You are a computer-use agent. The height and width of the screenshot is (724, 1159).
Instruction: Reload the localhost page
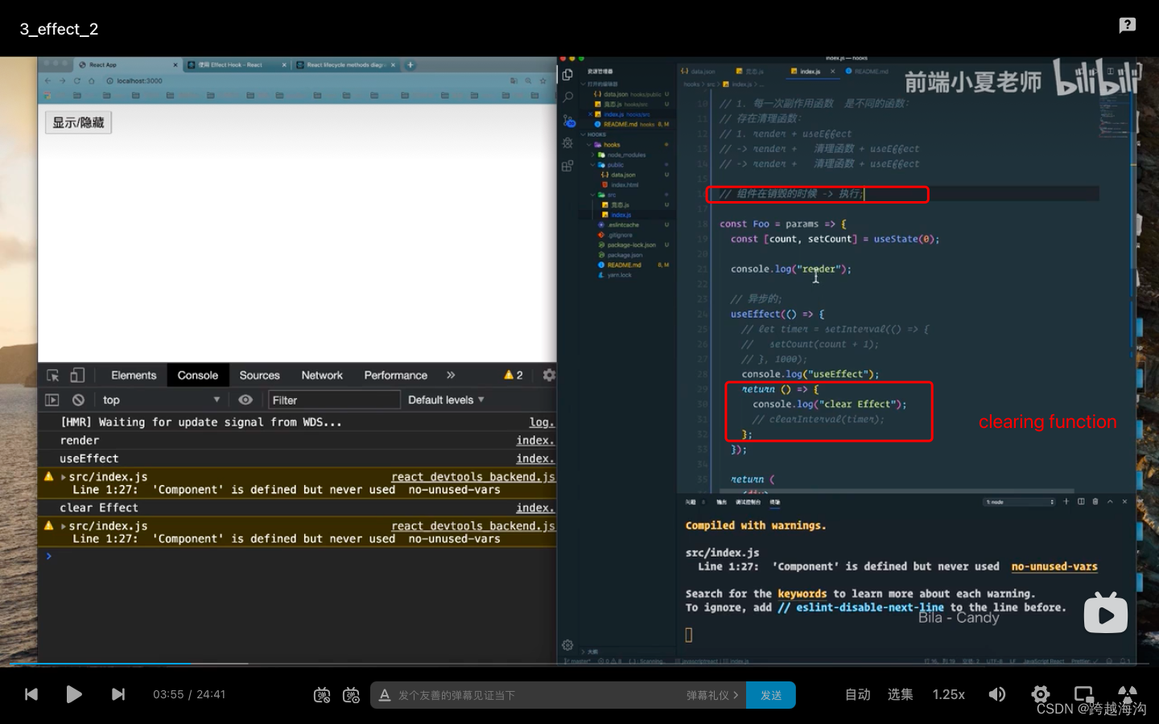point(77,80)
